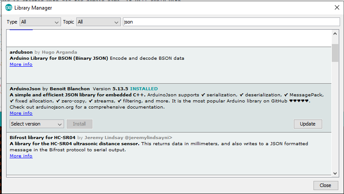
Task: Open More info link for ardubson
Action: tap(21, 64)
